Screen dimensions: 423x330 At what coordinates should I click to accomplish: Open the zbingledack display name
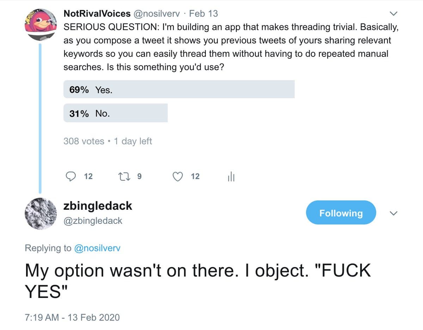97,206
